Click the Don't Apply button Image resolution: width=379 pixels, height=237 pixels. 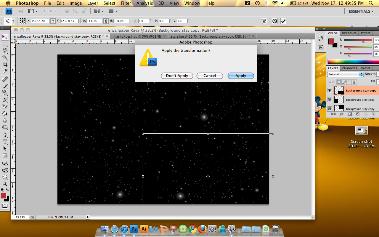[177, 76]
